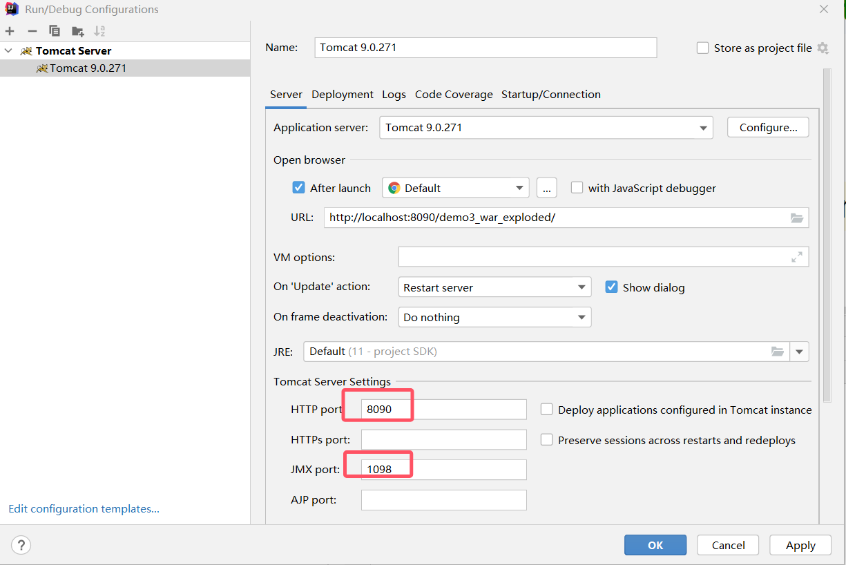The width and height of the screenshot is (846, 565).
Task: Uncheck the Show dialog checkbox
Action: coord(611,287)
